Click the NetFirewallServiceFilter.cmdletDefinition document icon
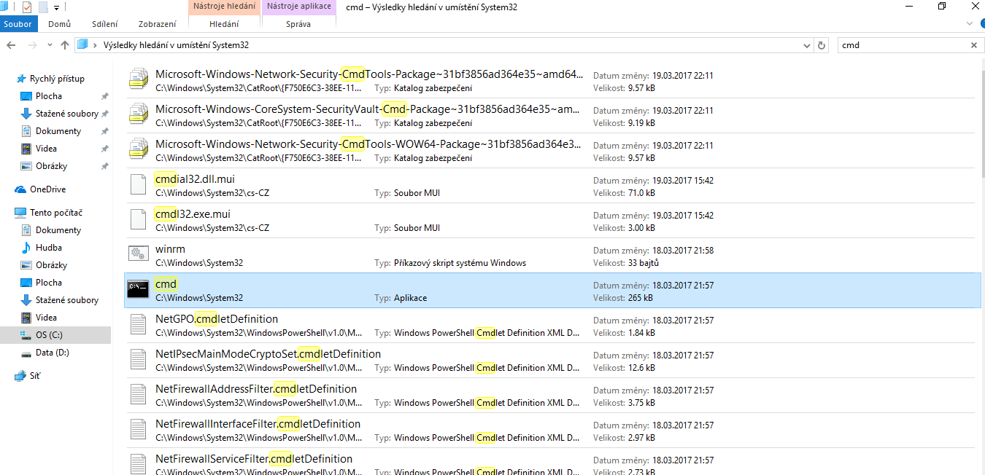This screenshot has width=985, height=475. coord(139,465)
